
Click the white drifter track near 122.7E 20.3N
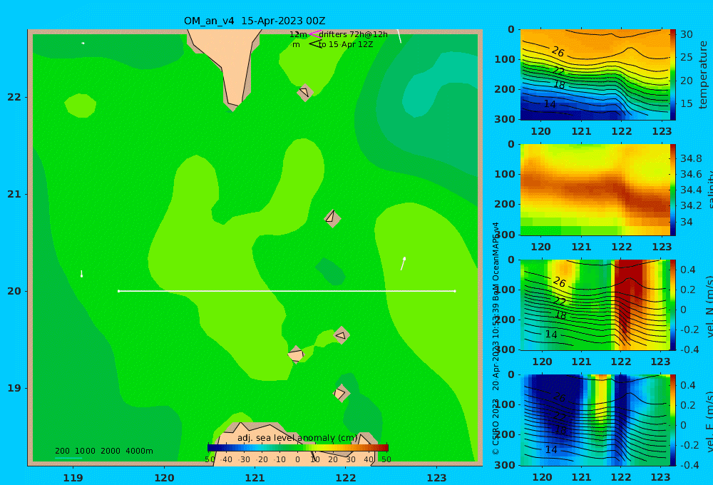[403, 263]
